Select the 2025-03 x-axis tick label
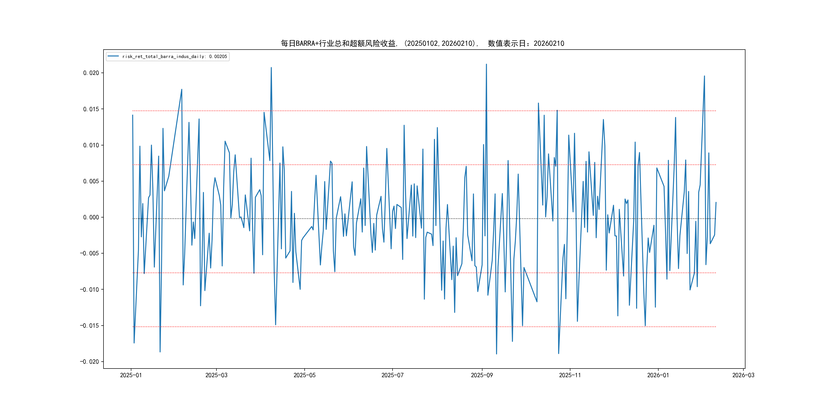This screenshot has height=414, width=828. 216,375
